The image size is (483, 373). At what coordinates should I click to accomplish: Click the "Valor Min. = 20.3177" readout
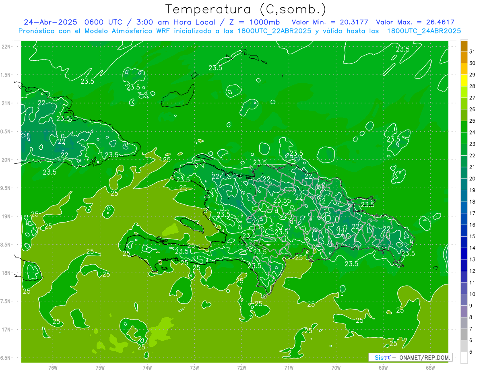[330, 22]
